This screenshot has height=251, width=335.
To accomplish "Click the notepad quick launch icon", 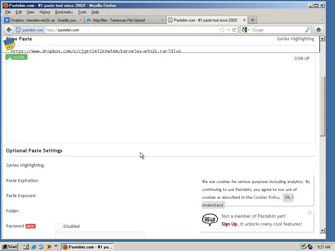I will pos(26,247).
